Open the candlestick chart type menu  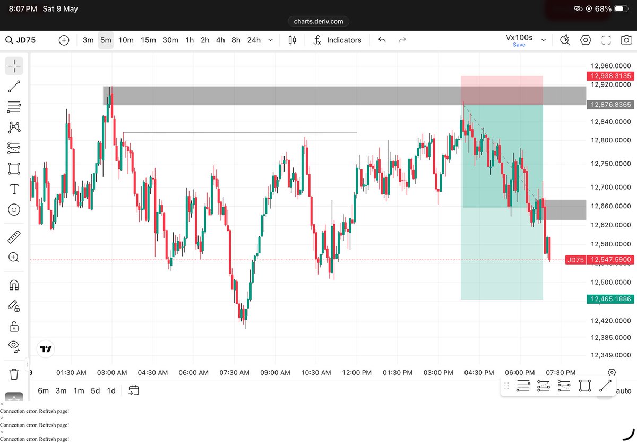pos(292,40)
